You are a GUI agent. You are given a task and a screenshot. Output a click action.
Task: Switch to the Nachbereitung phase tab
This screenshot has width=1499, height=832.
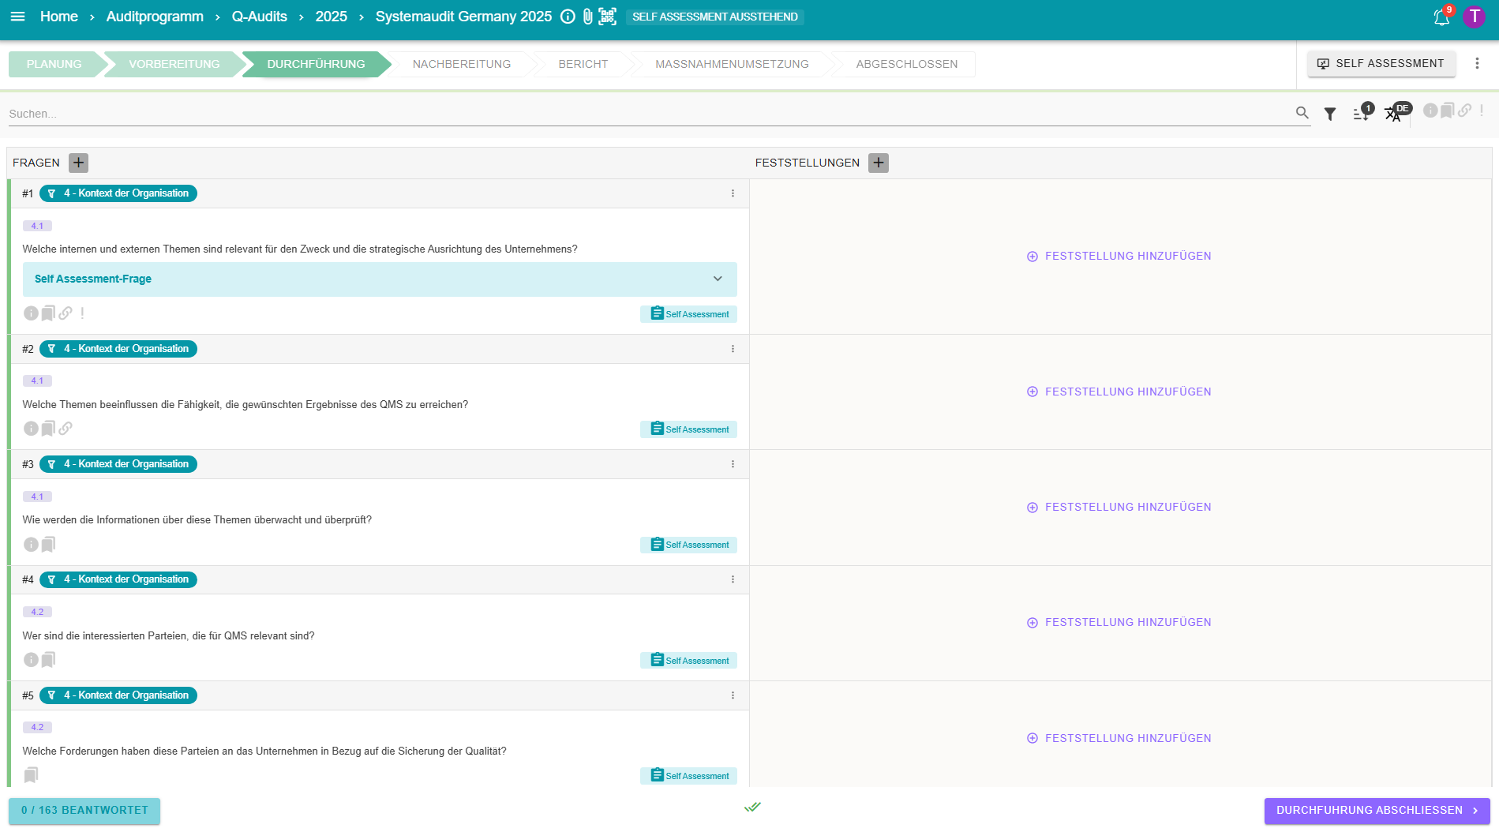[461, 64]
